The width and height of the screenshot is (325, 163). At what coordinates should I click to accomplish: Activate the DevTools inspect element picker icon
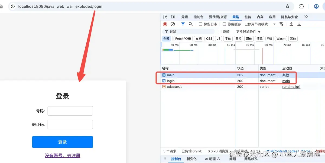[x=165, y=17]
